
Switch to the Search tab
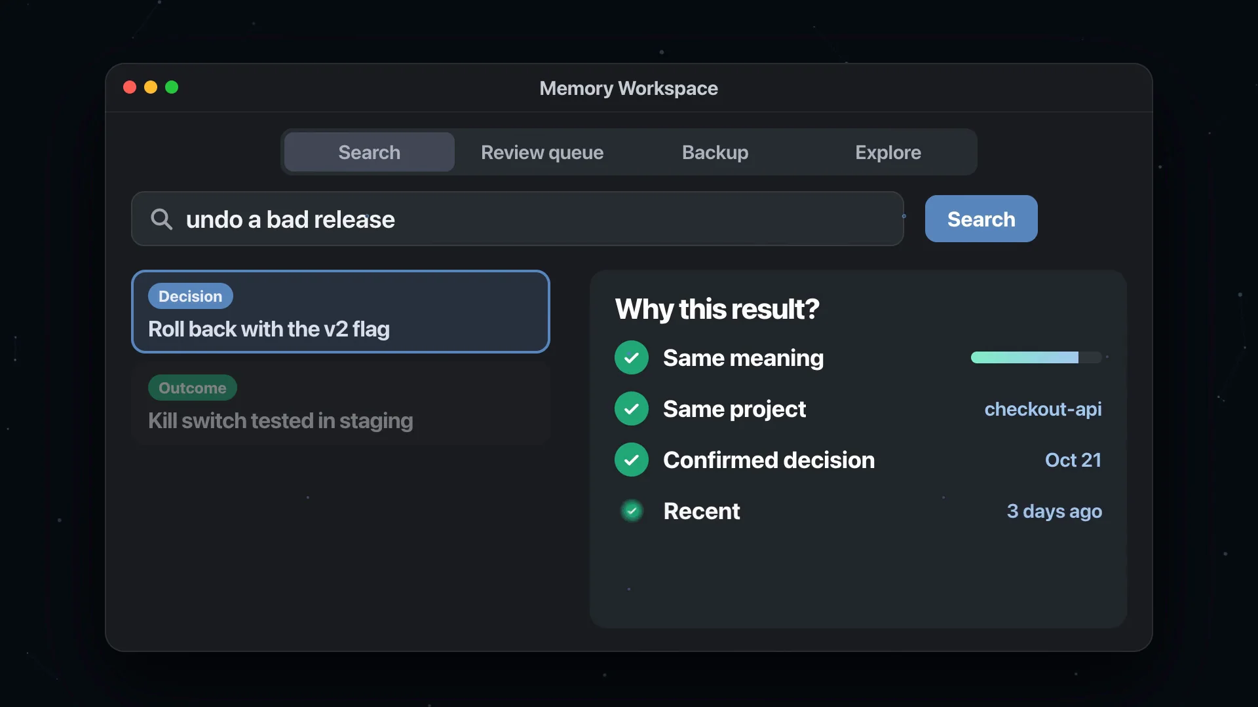point(370,152)
